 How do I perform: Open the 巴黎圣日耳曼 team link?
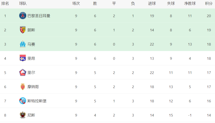39,16
